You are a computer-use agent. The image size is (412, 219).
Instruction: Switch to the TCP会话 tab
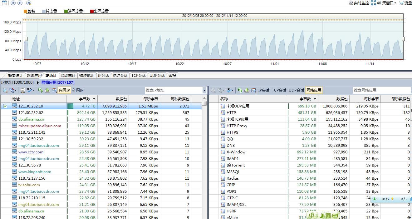coord(138,75)
